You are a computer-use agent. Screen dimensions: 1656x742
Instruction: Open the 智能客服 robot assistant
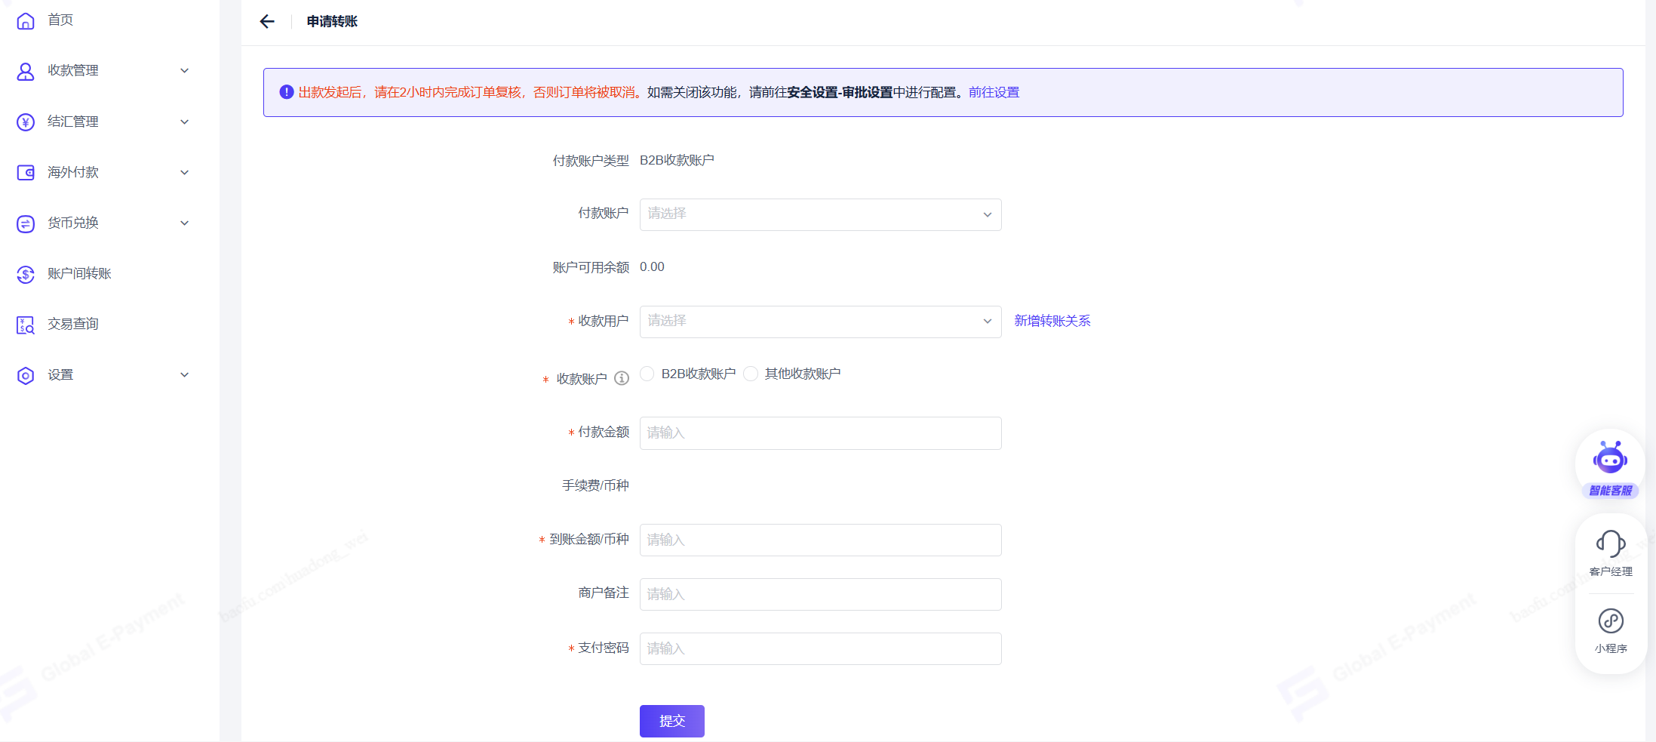(1610, 460)
